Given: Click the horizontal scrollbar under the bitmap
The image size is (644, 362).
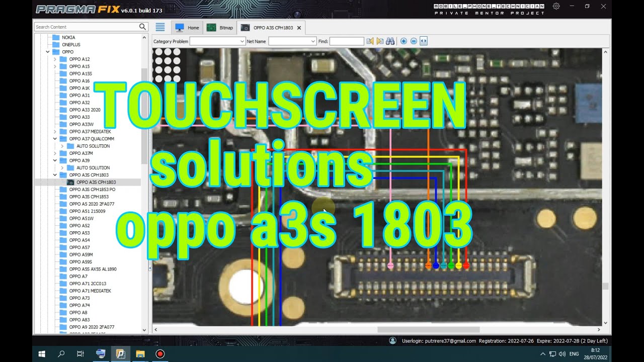Looking at the screenshot, I should pyautogui.click(x=428, y=329).
